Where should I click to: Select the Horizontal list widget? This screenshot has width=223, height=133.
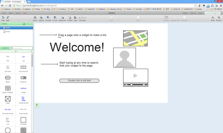23,111
